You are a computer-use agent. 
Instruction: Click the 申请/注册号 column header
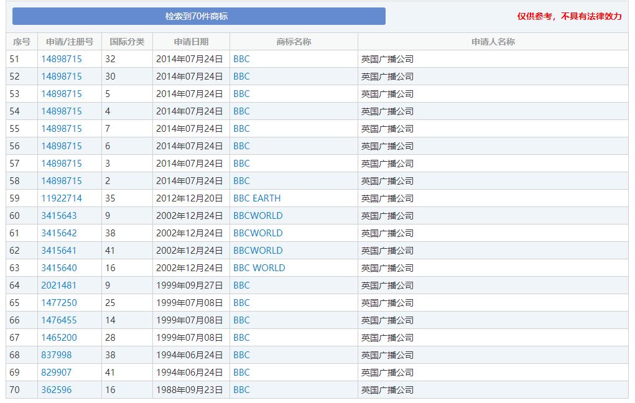point(70,42)
